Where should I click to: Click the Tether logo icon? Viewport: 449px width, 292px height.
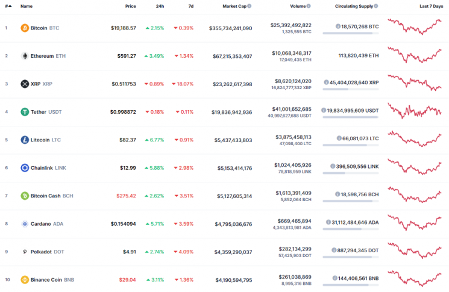click(x=25, y=112)
